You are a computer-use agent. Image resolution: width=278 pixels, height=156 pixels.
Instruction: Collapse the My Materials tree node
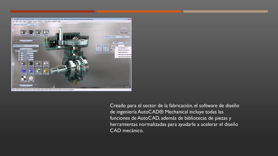coord(16,51)
